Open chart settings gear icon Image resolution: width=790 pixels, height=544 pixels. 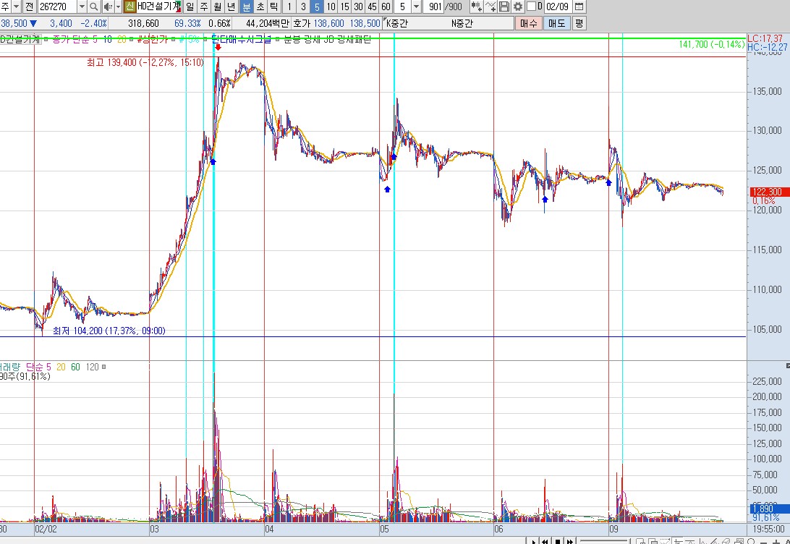pyautogui.click(x=517, y=7)
